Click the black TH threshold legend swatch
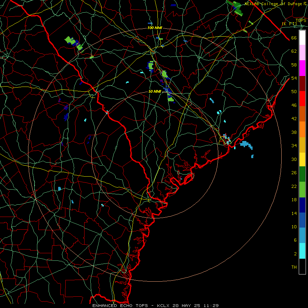 [x=302, y=266]
